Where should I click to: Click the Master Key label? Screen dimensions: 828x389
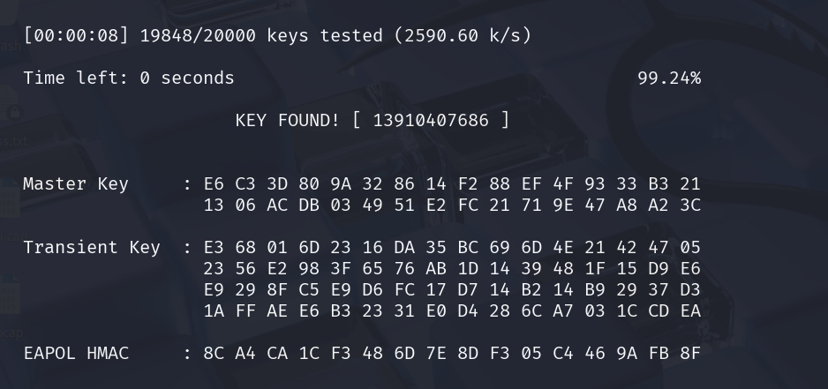[75, 184]
